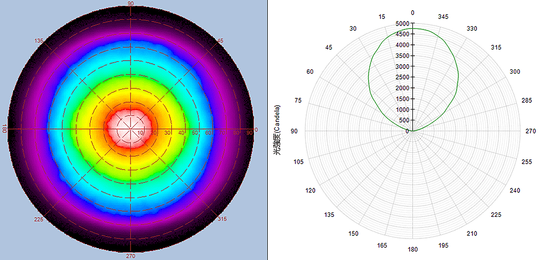Click the 225 label on heat map
Screen dimensions: 540x260
(x=39, y=219)
